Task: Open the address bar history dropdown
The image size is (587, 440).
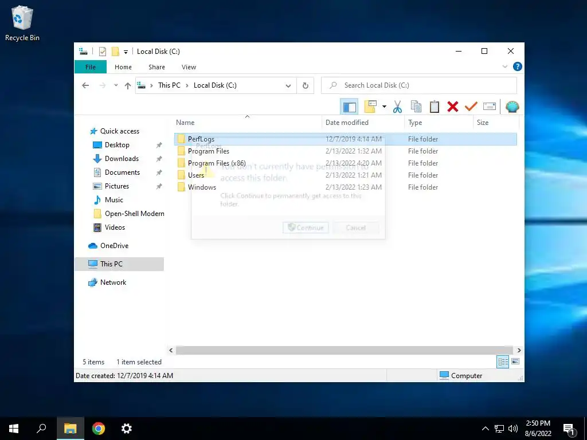Action: click(288, 86)
